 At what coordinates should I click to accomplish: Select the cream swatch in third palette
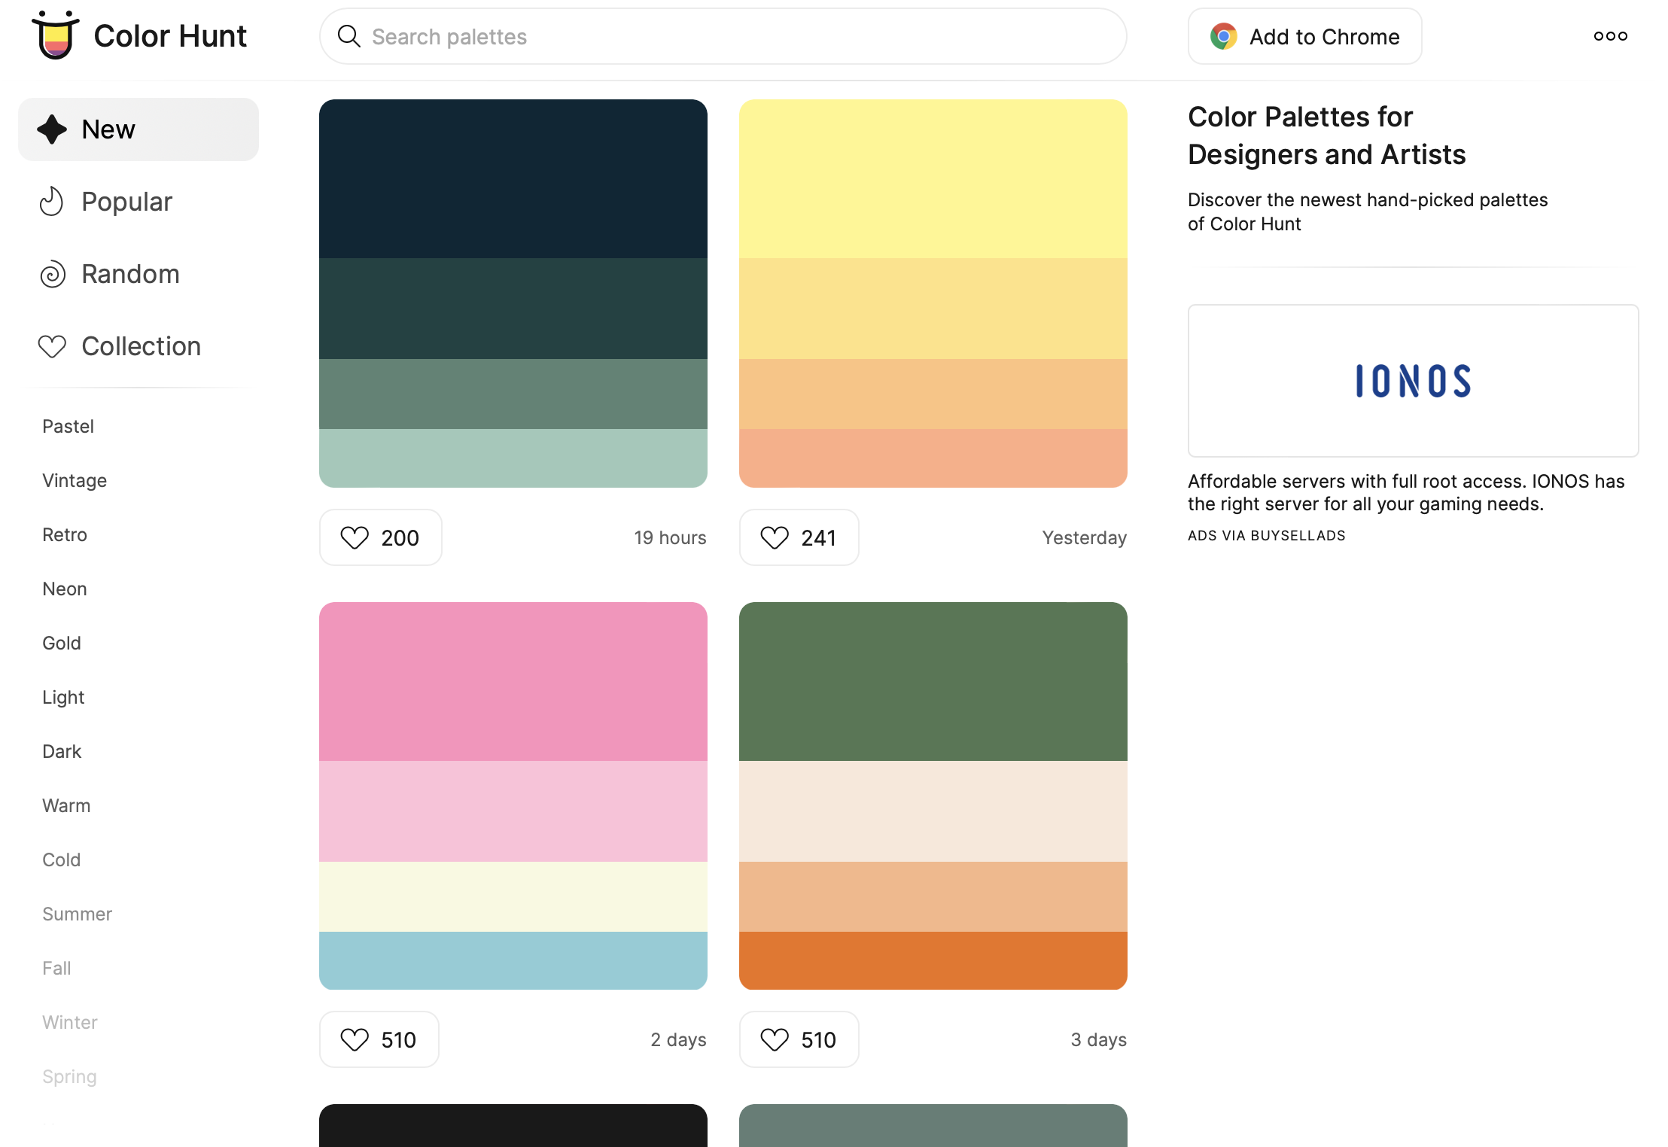[x=513, y=897]
